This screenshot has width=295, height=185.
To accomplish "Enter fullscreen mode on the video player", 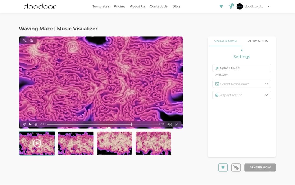I will click(x=25, y=41).
